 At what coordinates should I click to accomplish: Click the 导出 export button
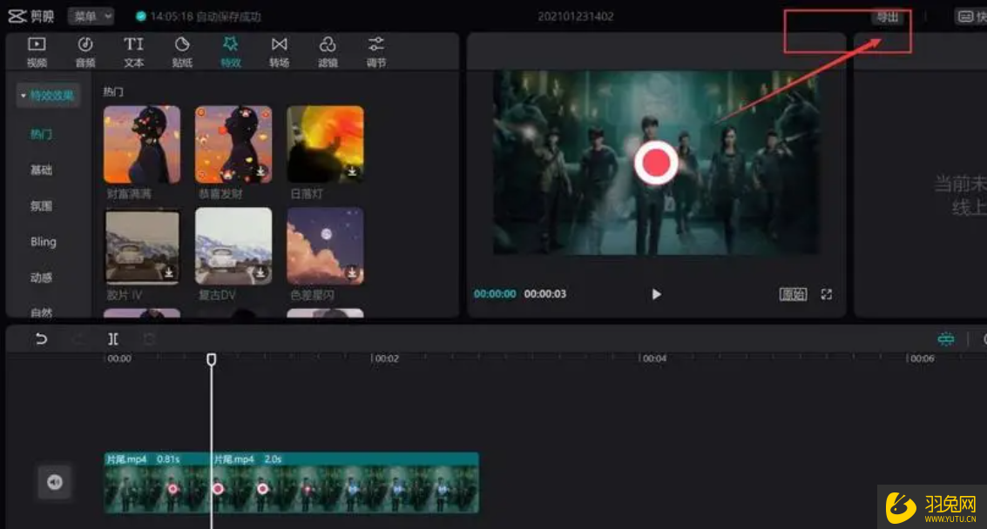pyautogui.click(x=887, y=17)
